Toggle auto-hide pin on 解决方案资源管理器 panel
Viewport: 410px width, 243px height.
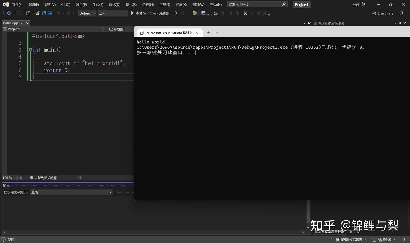[x=400, y=23]
